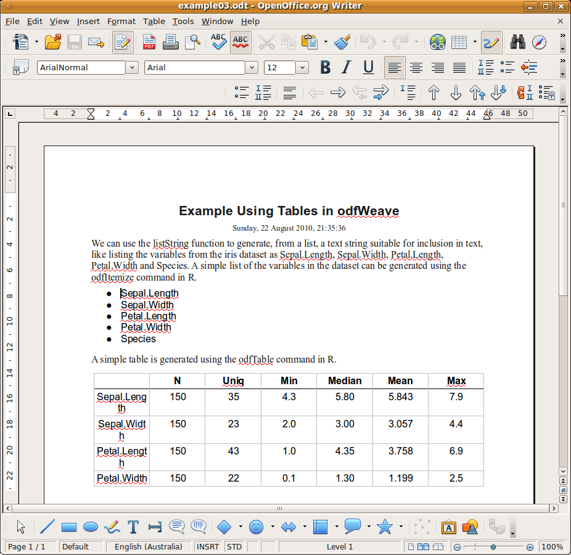Run Spelling and Grammar check
571x555 pixels.
click(218, 42)
